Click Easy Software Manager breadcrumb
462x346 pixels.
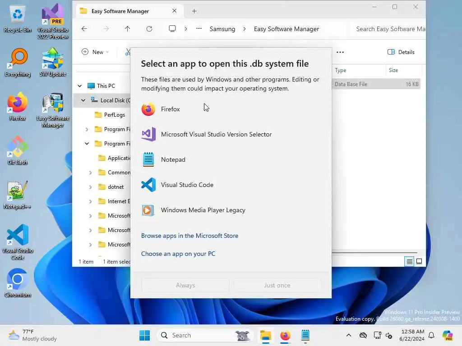[286, 29]
